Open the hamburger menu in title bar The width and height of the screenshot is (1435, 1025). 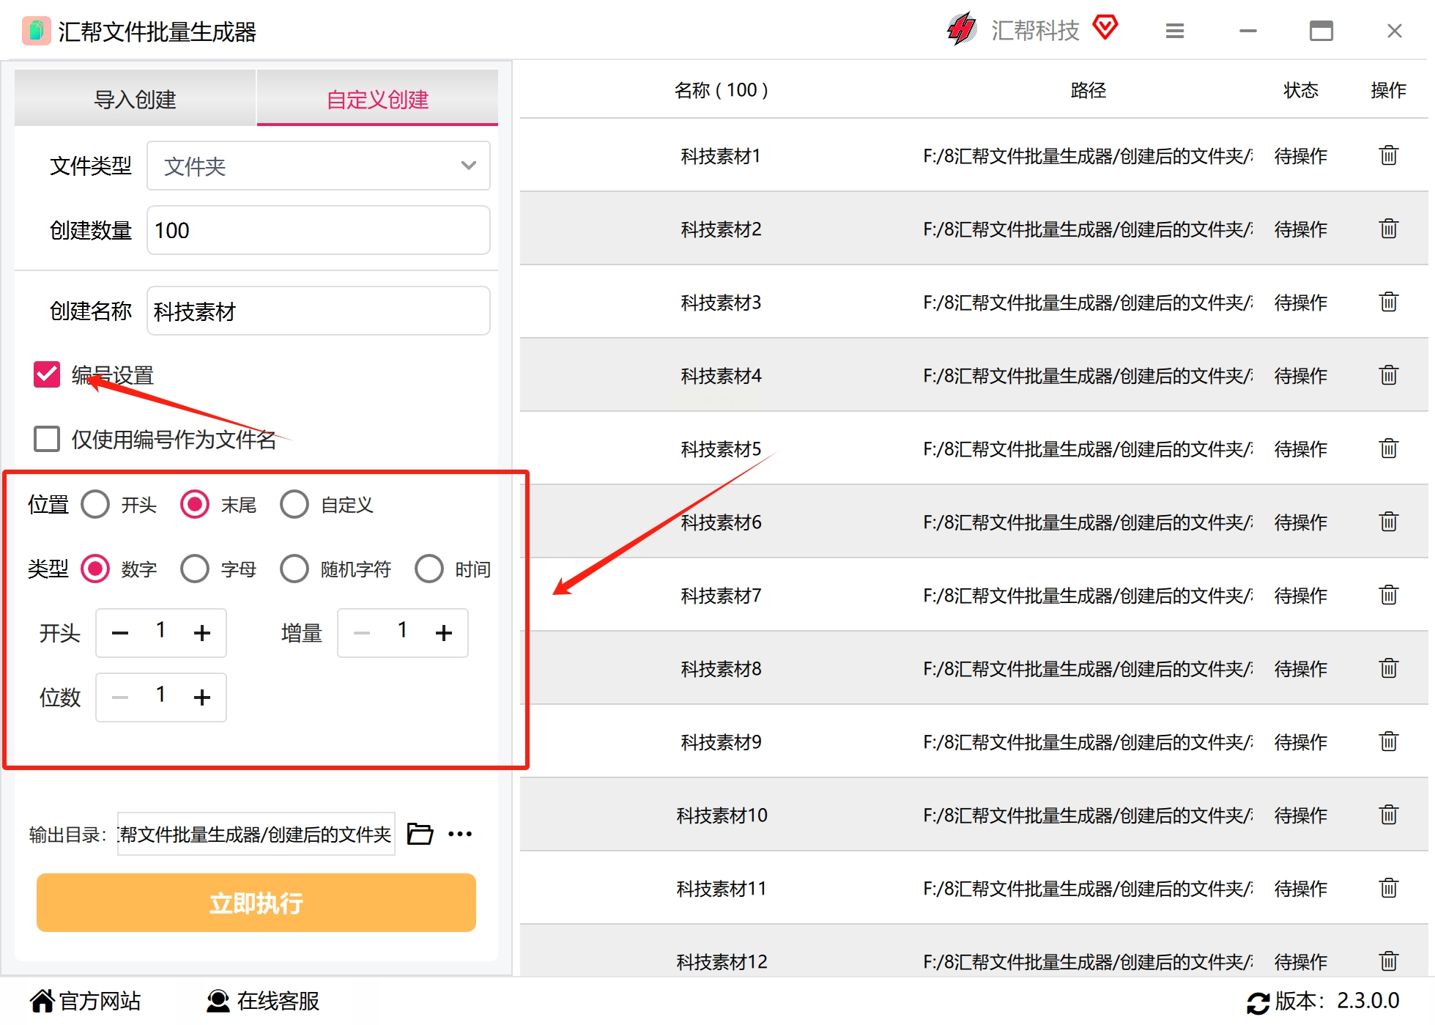coord(1175,31)
